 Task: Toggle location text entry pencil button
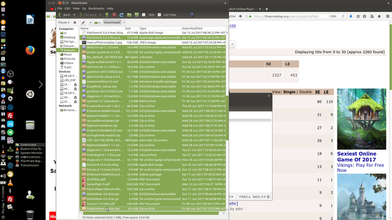(x=83, y=23)
